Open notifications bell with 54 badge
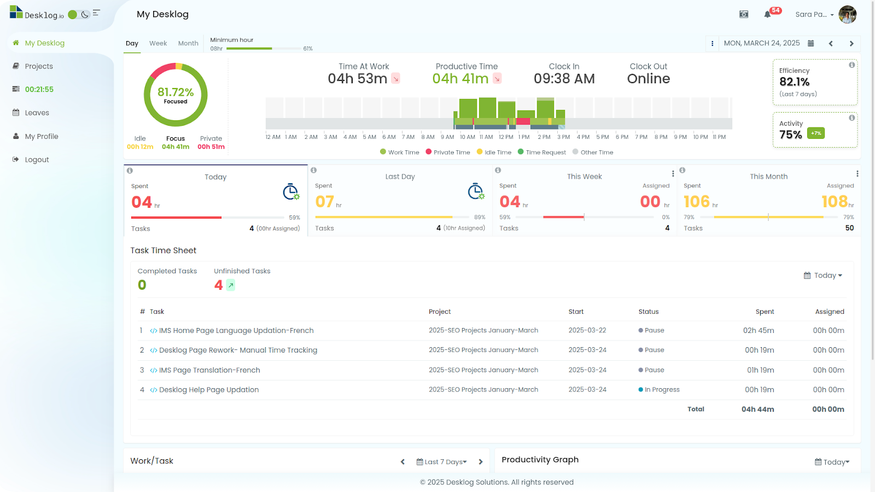 (768, 14)
